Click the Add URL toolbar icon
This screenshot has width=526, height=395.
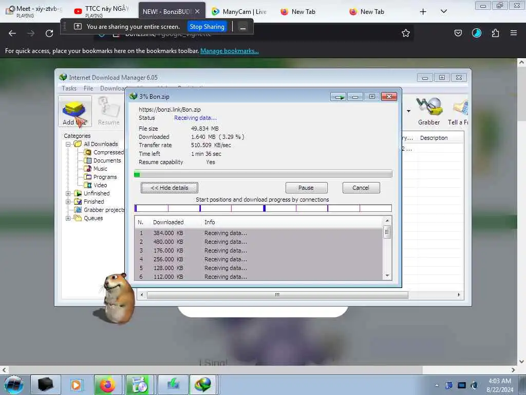[x=74, y=111]
